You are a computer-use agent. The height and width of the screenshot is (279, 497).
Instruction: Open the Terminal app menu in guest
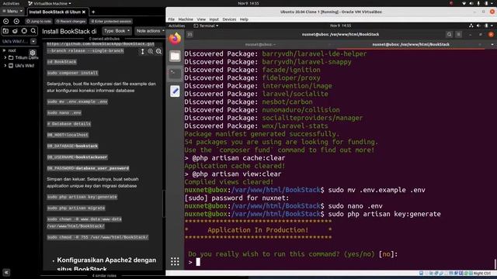point(206,26)
